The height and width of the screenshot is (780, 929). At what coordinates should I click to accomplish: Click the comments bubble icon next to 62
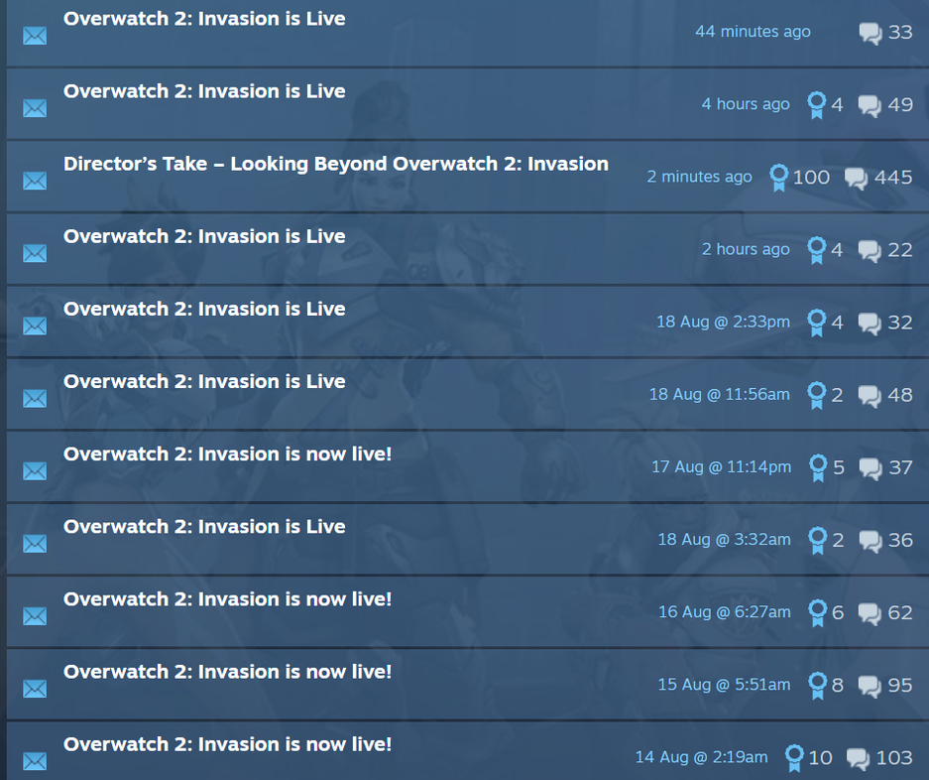tap(870, 614)
